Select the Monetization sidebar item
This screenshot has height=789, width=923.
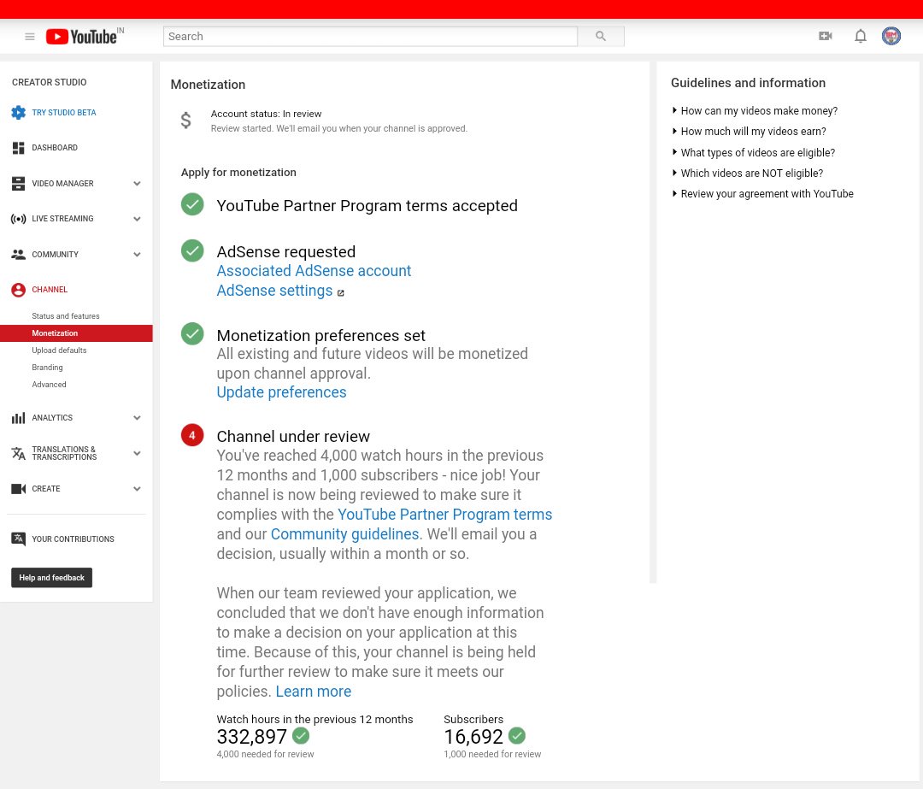(77, 333)
